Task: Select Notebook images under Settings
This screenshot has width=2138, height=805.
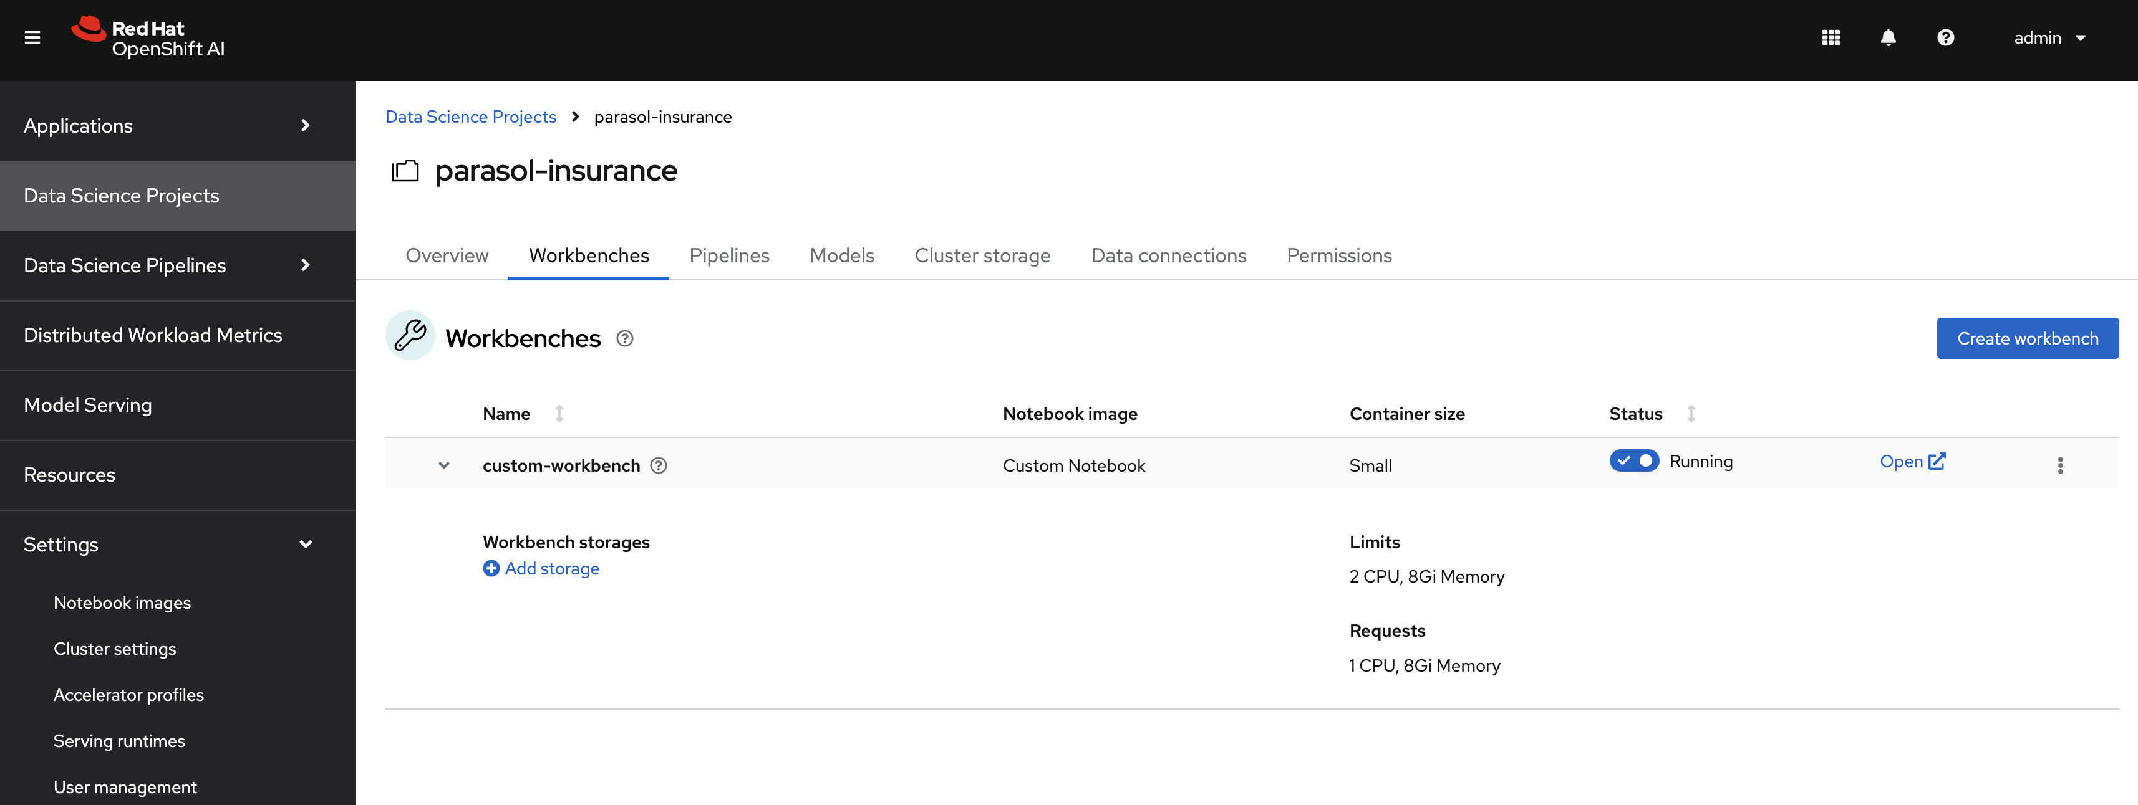Action: coord(122,601)
